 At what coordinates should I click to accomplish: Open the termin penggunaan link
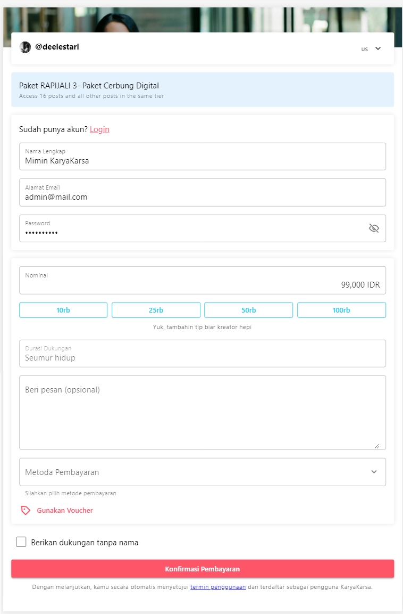[218, 587]
